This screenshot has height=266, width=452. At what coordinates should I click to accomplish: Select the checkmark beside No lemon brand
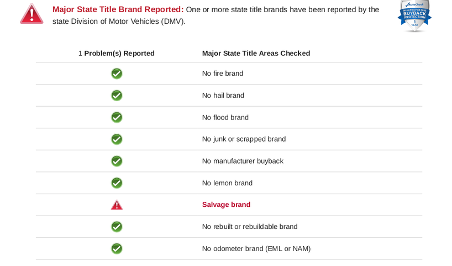117,183
